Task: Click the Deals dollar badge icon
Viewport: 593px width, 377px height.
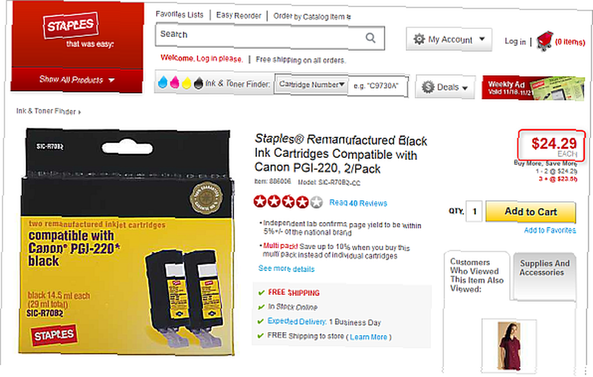Action: 428,87
